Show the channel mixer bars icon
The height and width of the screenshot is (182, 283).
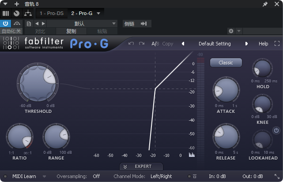(x=6, y=13)
